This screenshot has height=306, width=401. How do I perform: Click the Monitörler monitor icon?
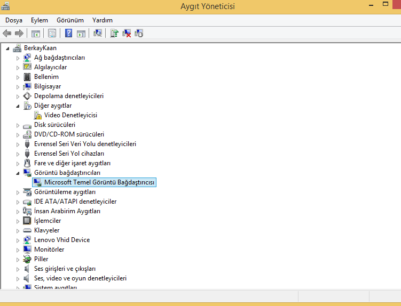[27, 249]
